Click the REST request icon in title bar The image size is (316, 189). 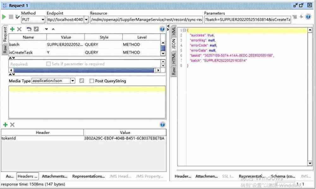(x=4, y=5)
